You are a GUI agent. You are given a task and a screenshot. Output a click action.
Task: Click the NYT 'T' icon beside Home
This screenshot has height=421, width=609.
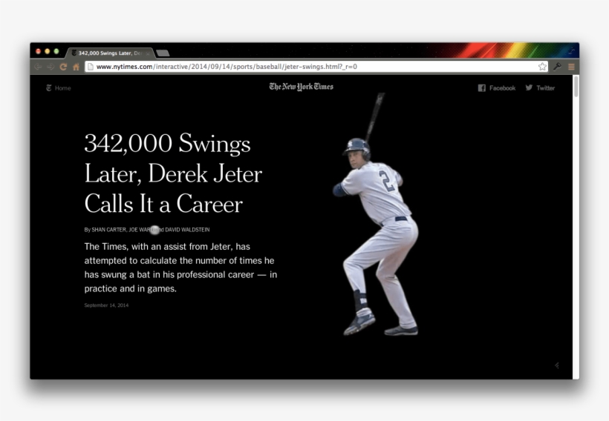coord(48,88)
